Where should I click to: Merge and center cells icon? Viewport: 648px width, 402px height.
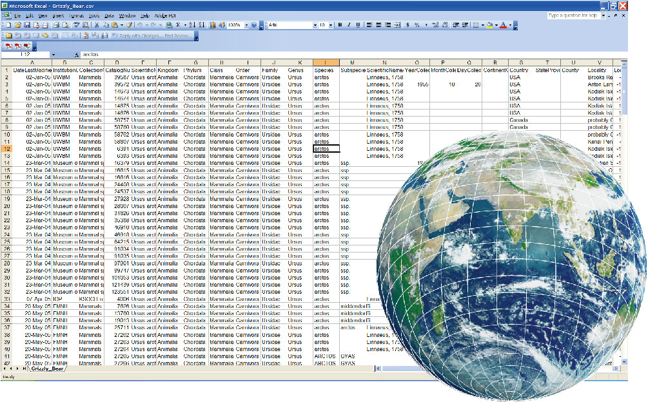[x=397, y=25]
